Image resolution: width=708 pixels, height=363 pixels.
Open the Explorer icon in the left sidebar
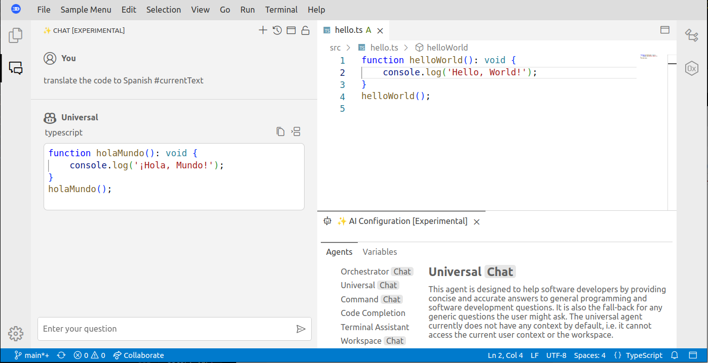point(15,35)
